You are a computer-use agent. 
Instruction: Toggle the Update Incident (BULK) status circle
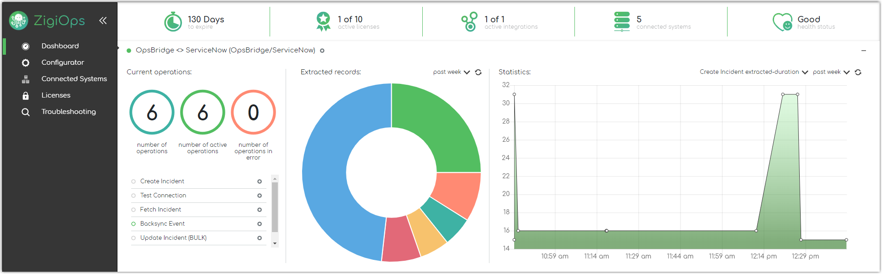coord(133,238)
